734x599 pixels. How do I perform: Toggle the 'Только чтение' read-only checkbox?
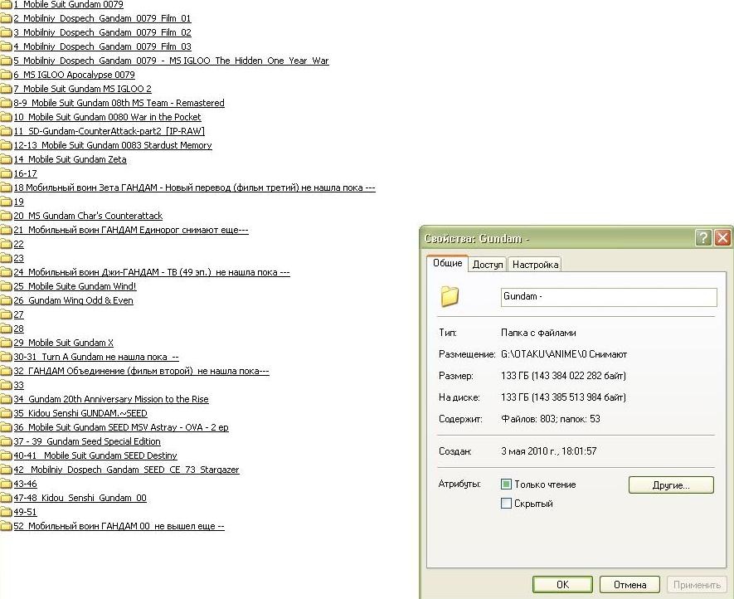point(506,485)
